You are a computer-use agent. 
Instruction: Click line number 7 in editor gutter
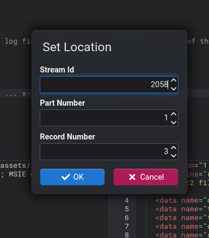(x=127, y=227)
